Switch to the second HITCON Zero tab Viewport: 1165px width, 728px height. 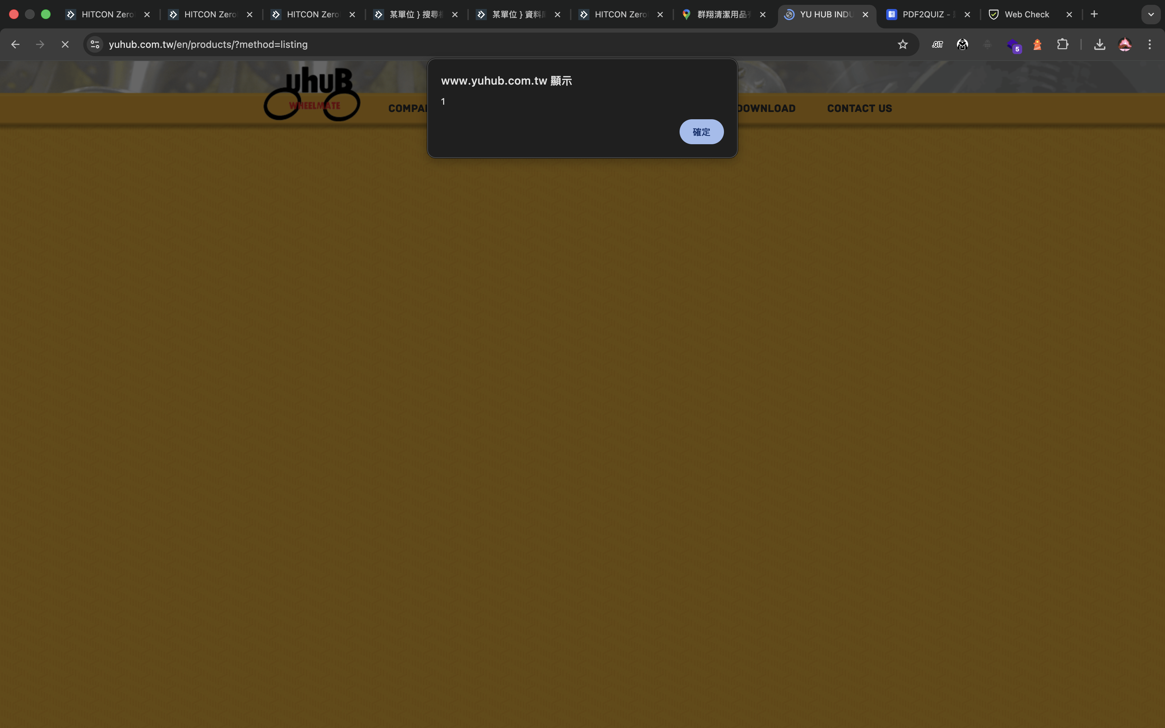pos(210,15)
